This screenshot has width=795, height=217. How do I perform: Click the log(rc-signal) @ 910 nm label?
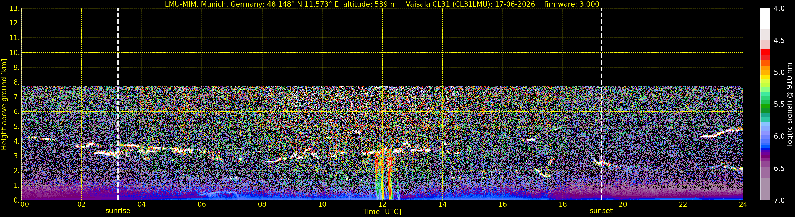(789, 104)
